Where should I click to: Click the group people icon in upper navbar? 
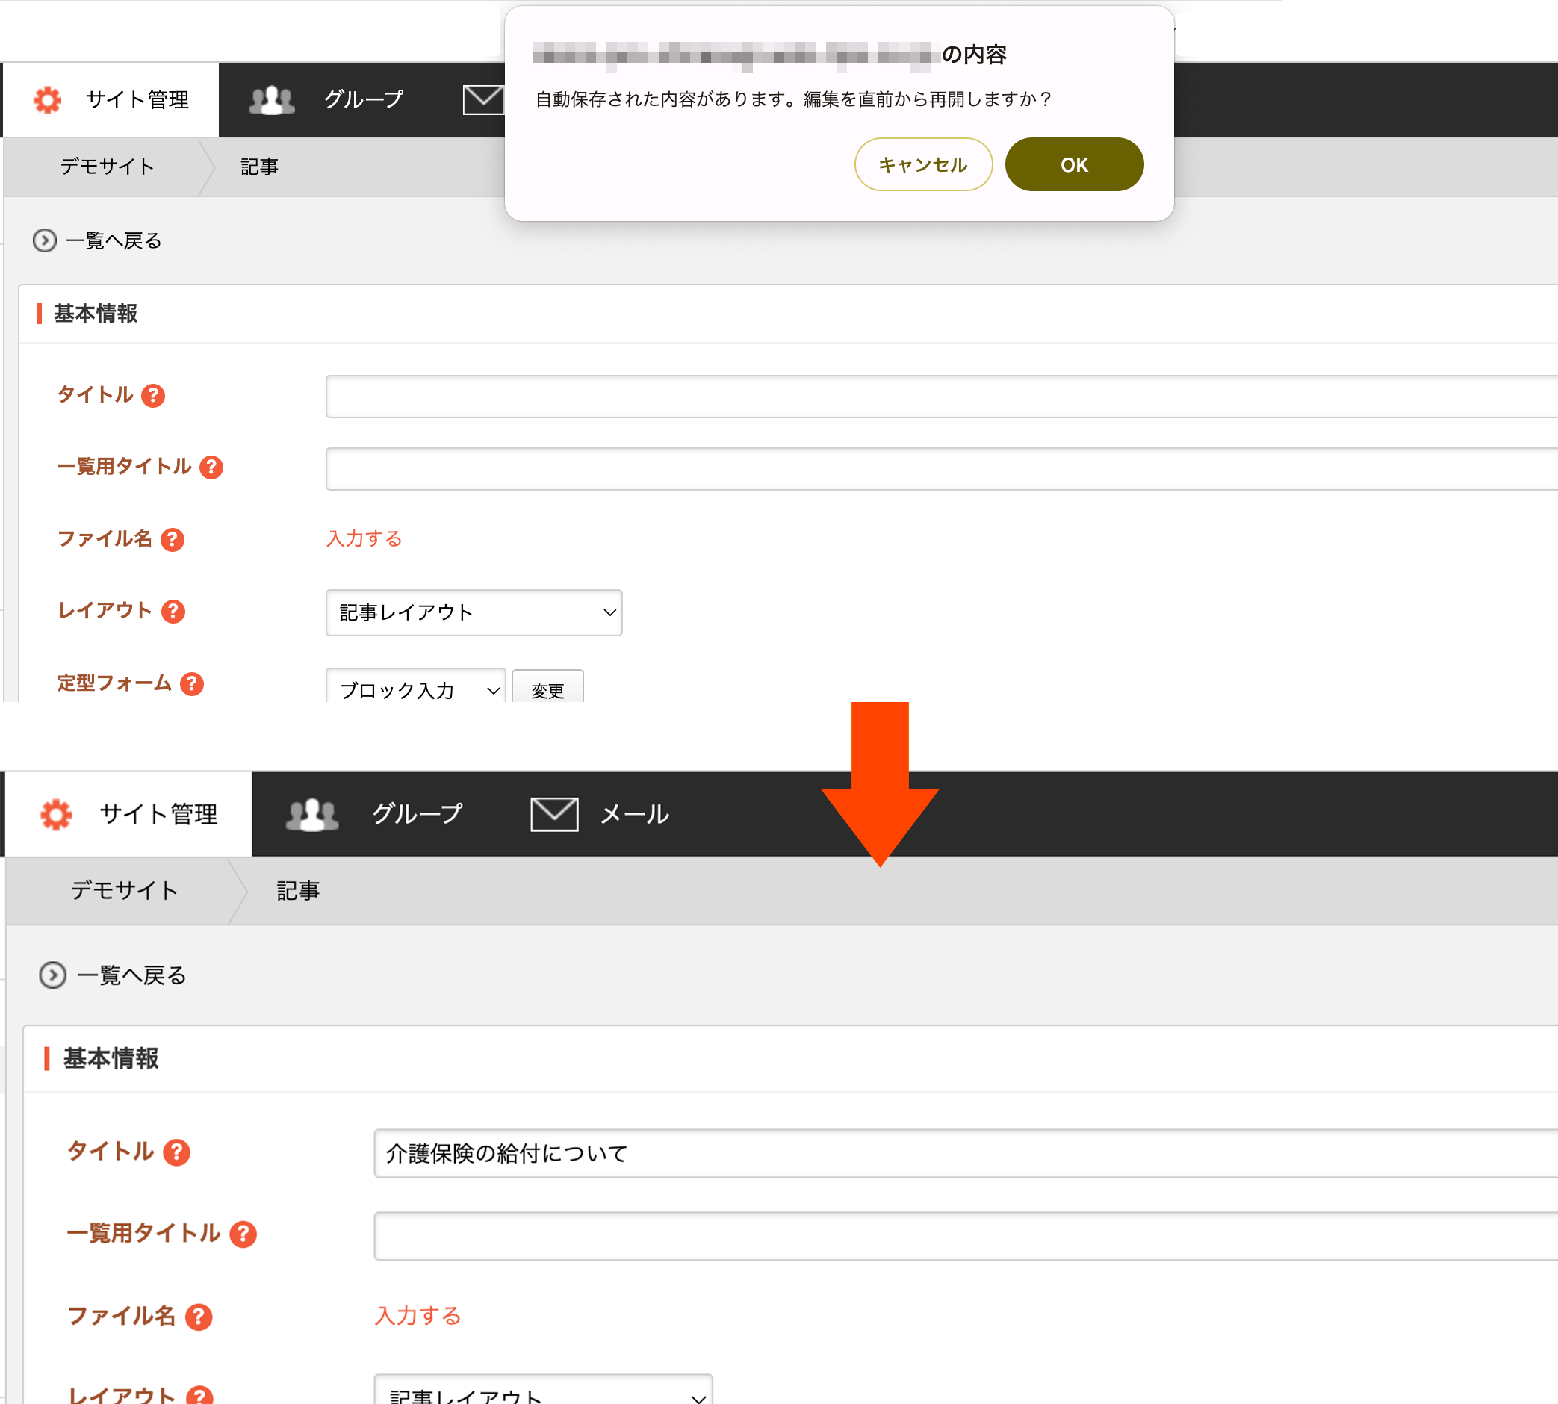272,100
